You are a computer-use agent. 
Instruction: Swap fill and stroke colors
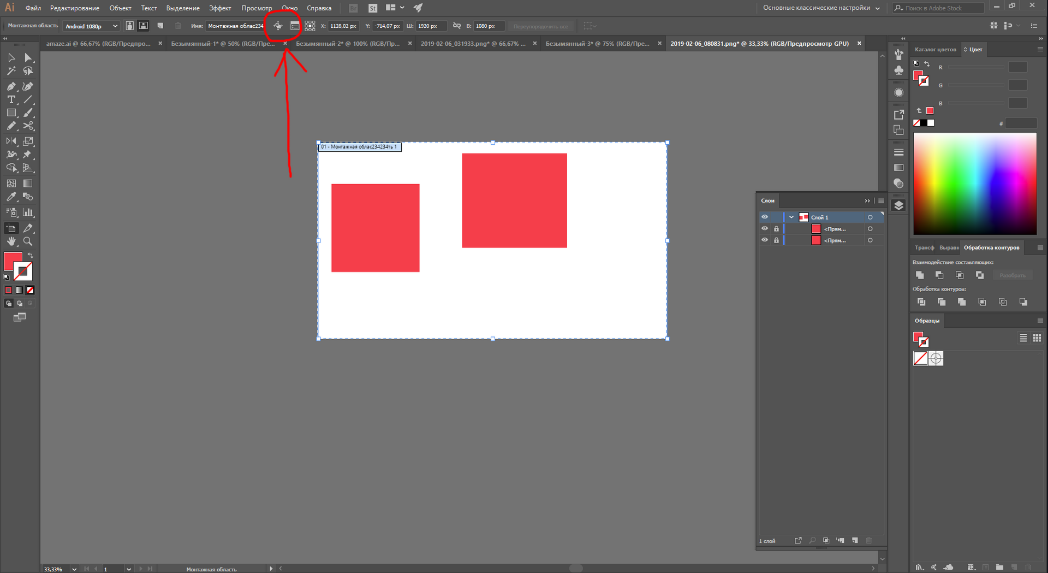pos(31,256)
